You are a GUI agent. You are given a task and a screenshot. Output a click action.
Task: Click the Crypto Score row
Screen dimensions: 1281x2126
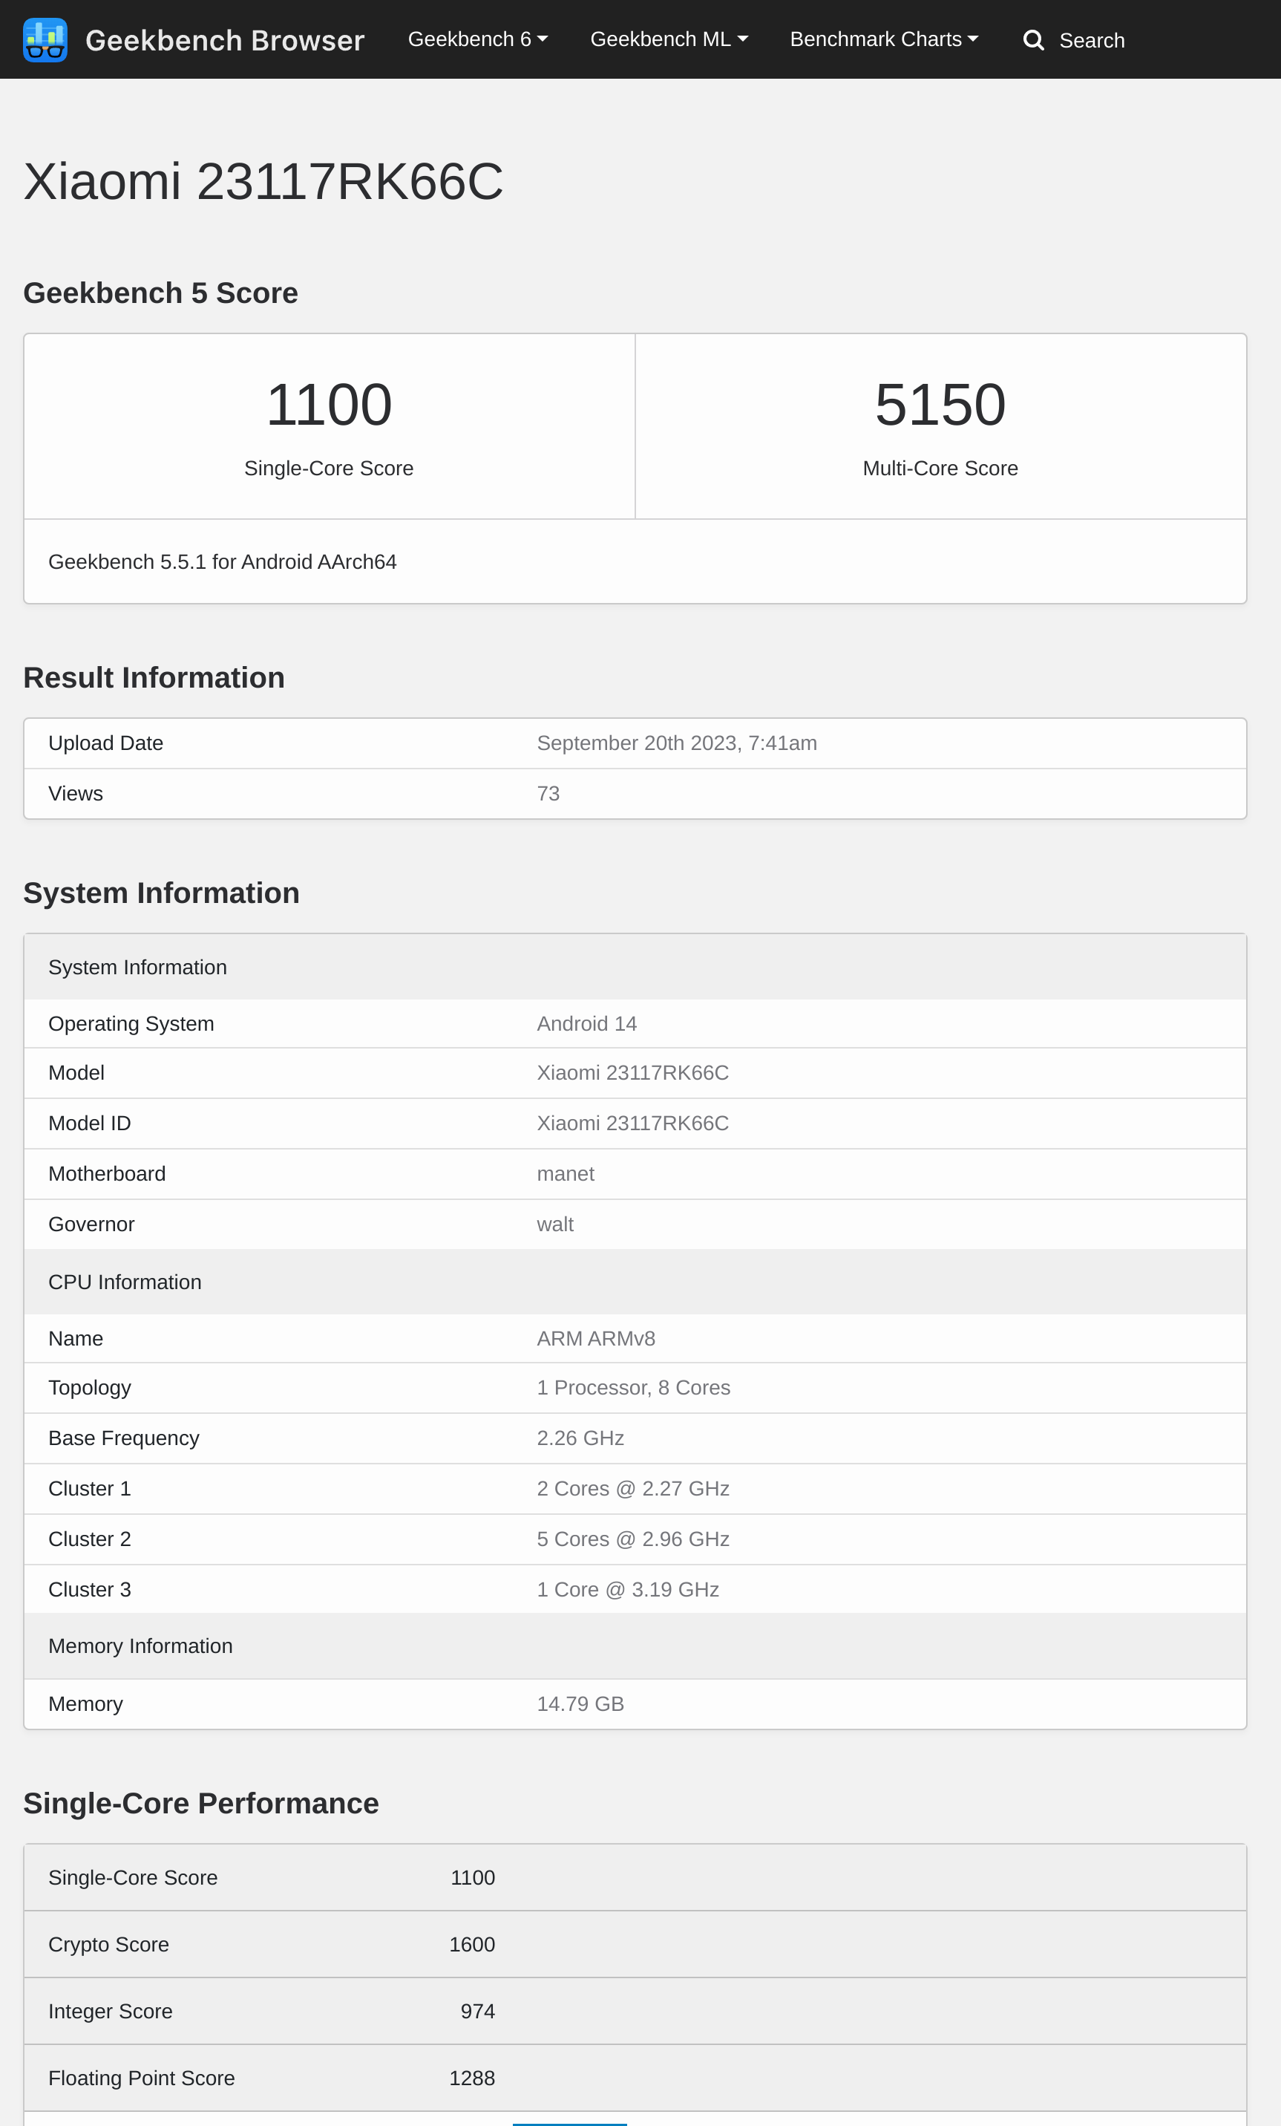635,1944
